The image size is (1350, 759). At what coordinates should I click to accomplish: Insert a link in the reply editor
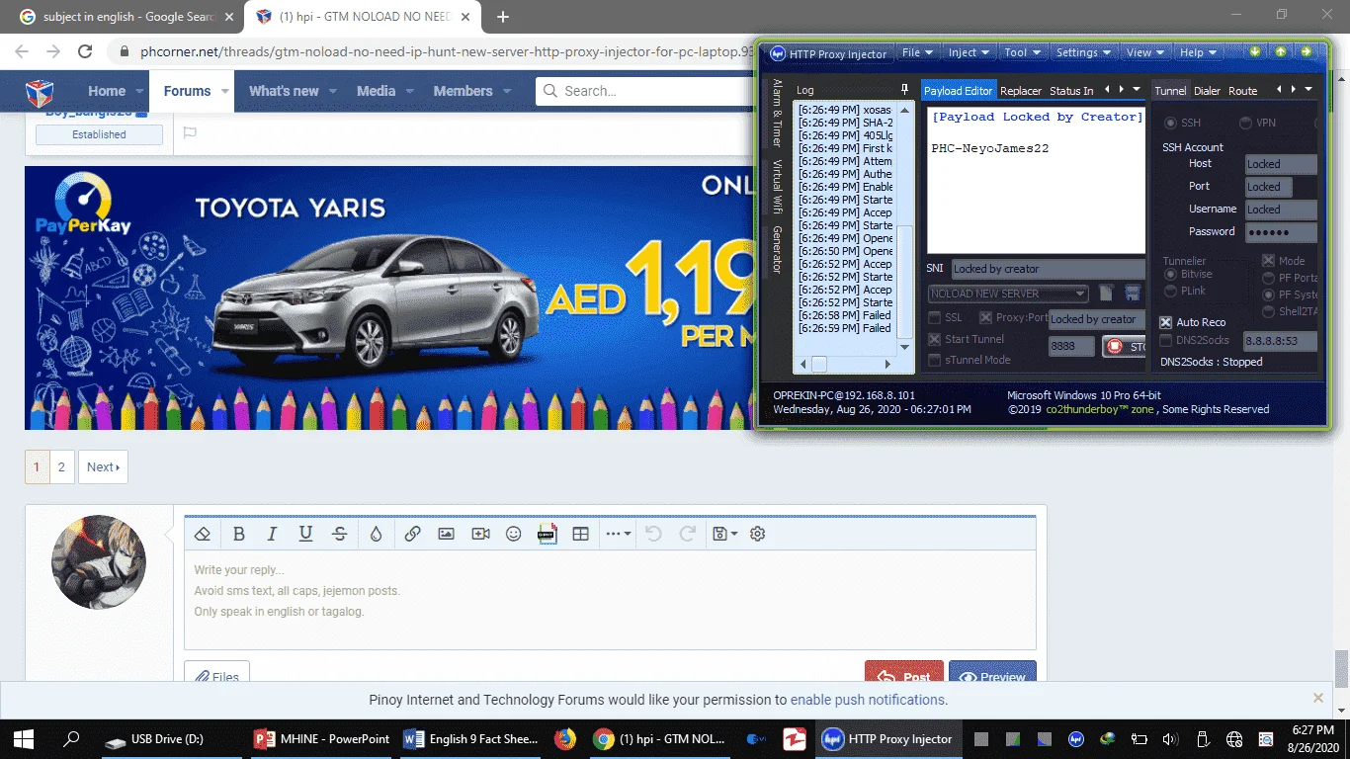[x=412, y=534]
